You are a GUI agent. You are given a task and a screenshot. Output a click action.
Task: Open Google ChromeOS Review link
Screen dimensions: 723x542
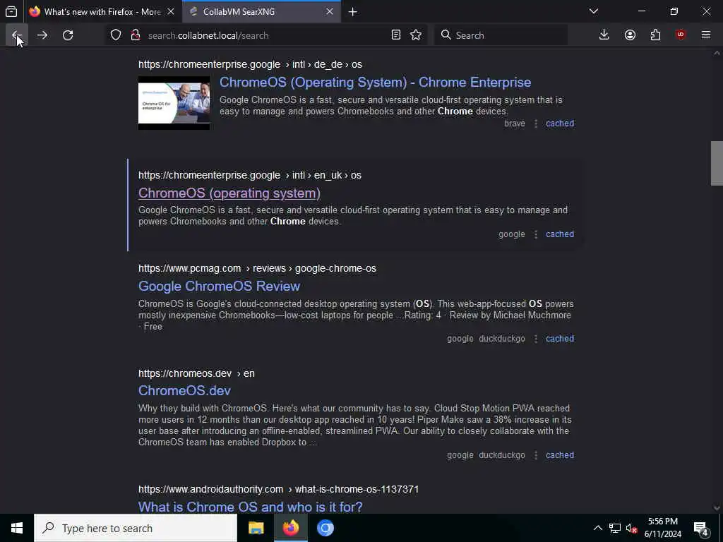(x=219, y=287)
